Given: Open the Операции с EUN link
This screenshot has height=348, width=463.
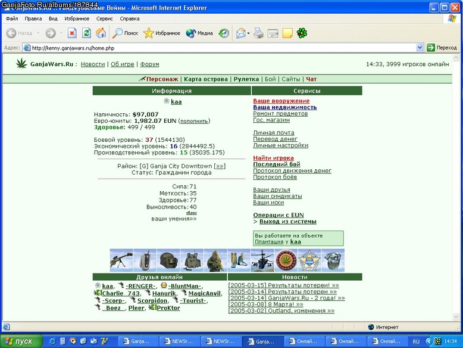Looking at the screenshot, I should [279, 215].
